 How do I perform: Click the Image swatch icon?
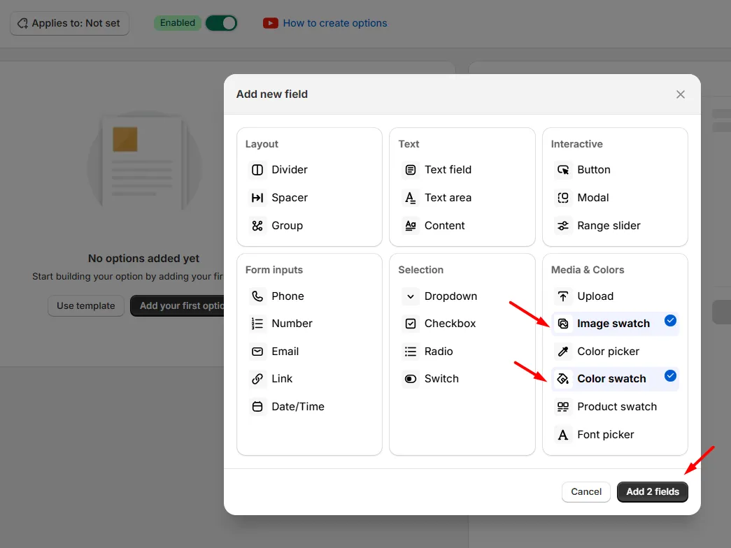(563, 324)
